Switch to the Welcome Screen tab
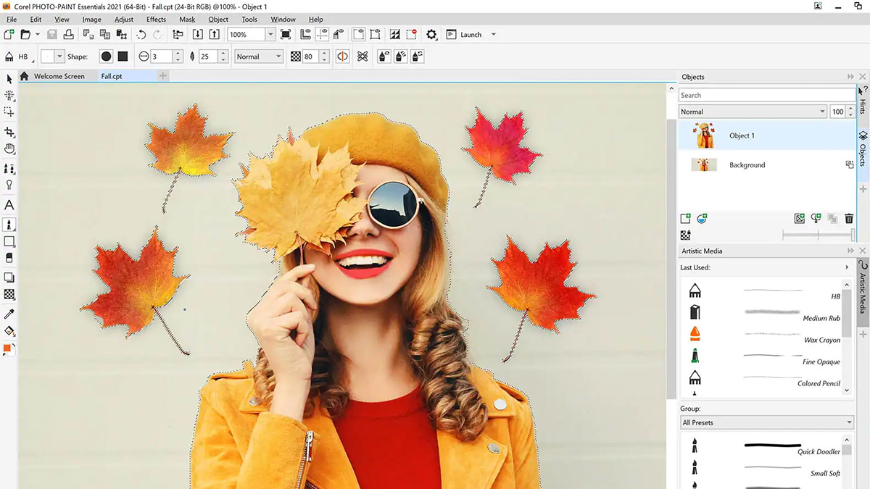This screenshot has width=870, height=489. [58, 75]
